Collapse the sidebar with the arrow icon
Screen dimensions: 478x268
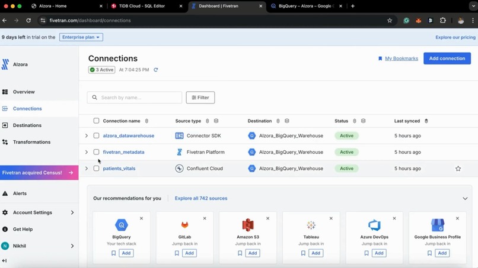click(4, 261)
